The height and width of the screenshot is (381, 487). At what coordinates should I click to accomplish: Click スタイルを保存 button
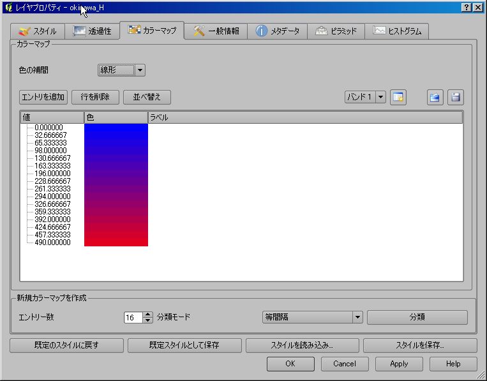(x=420, y=345)
